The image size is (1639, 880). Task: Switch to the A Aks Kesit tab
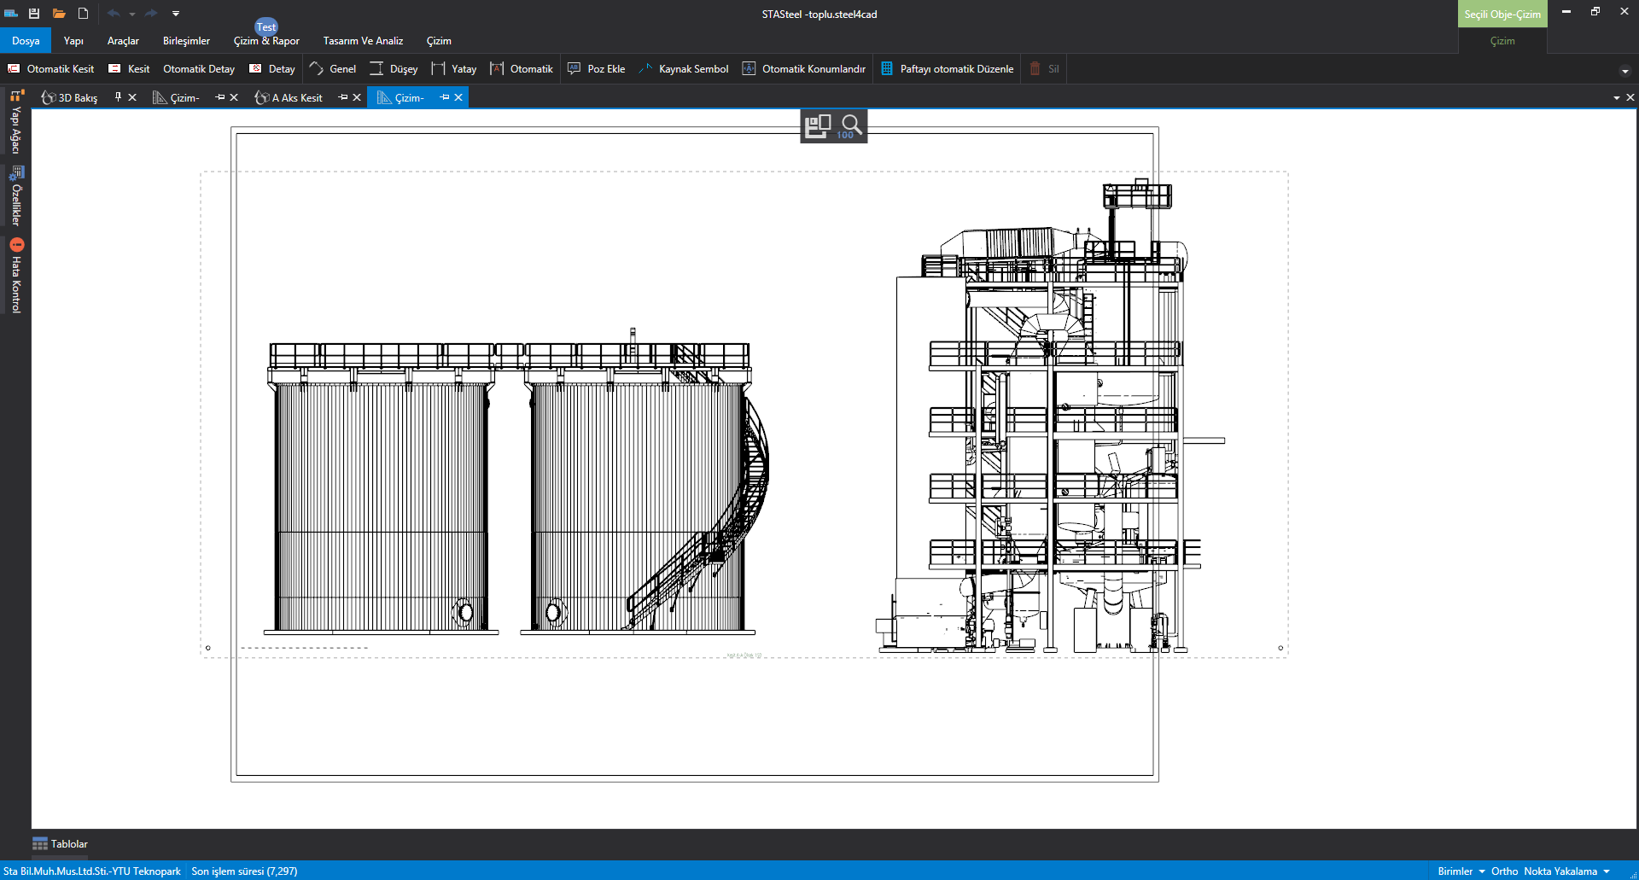point(296,98)
